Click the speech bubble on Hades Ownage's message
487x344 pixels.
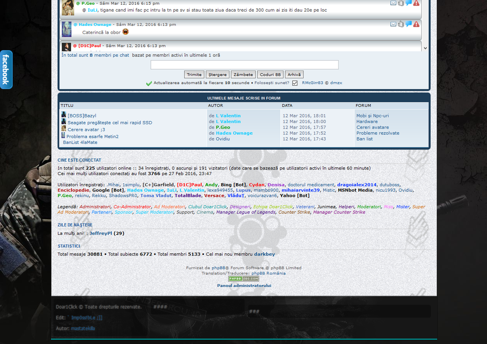point(409,24)
